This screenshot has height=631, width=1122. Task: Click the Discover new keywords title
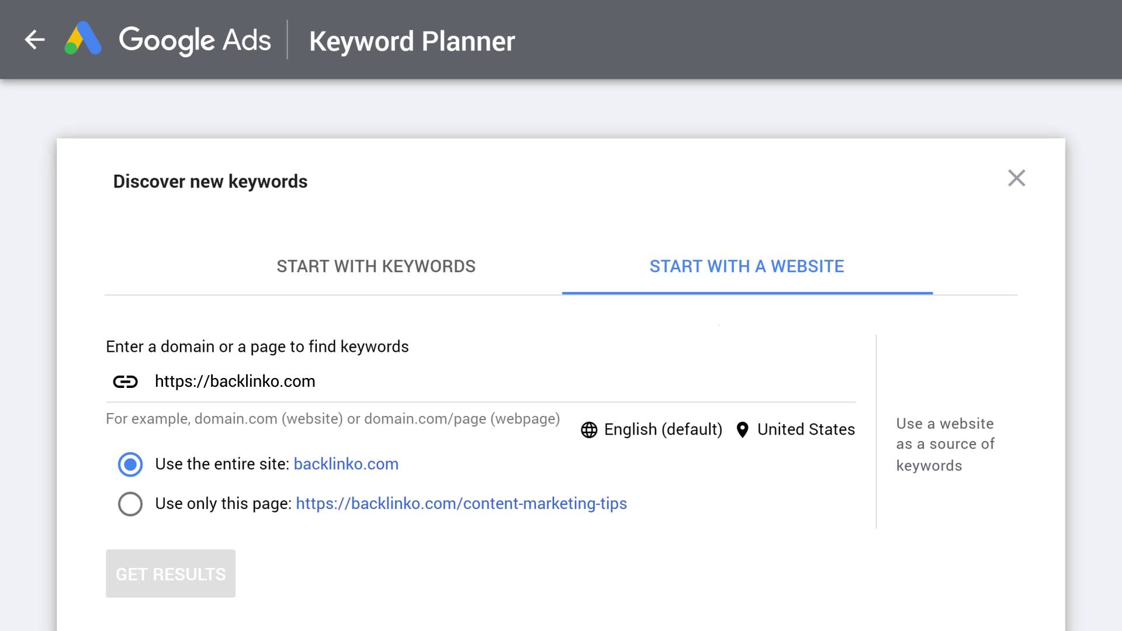tap(210, 182)
